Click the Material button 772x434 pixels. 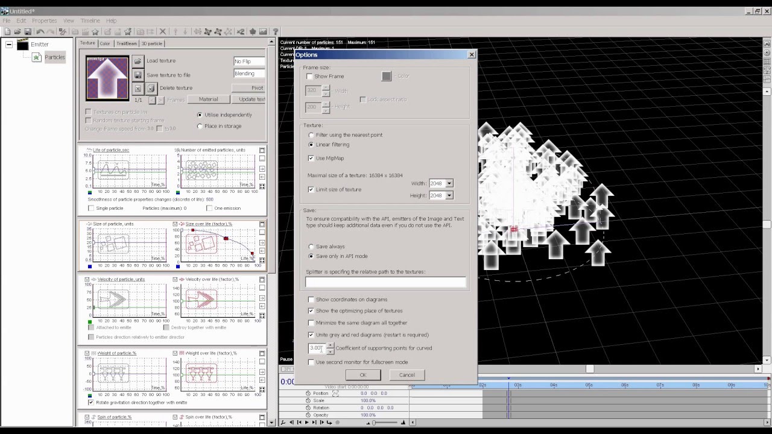pyautogui.click(x=208, y=99)
